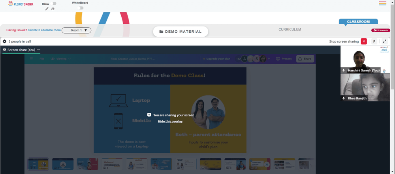Click the Laptop checkmark icon on slide
Viewport: 395px width, 174px height.
coord(118,101)
